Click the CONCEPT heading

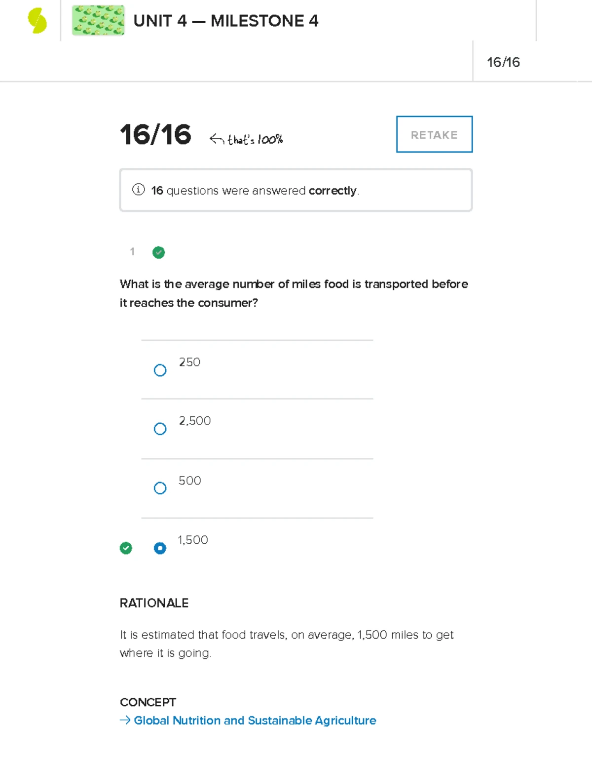click(148, 702)
